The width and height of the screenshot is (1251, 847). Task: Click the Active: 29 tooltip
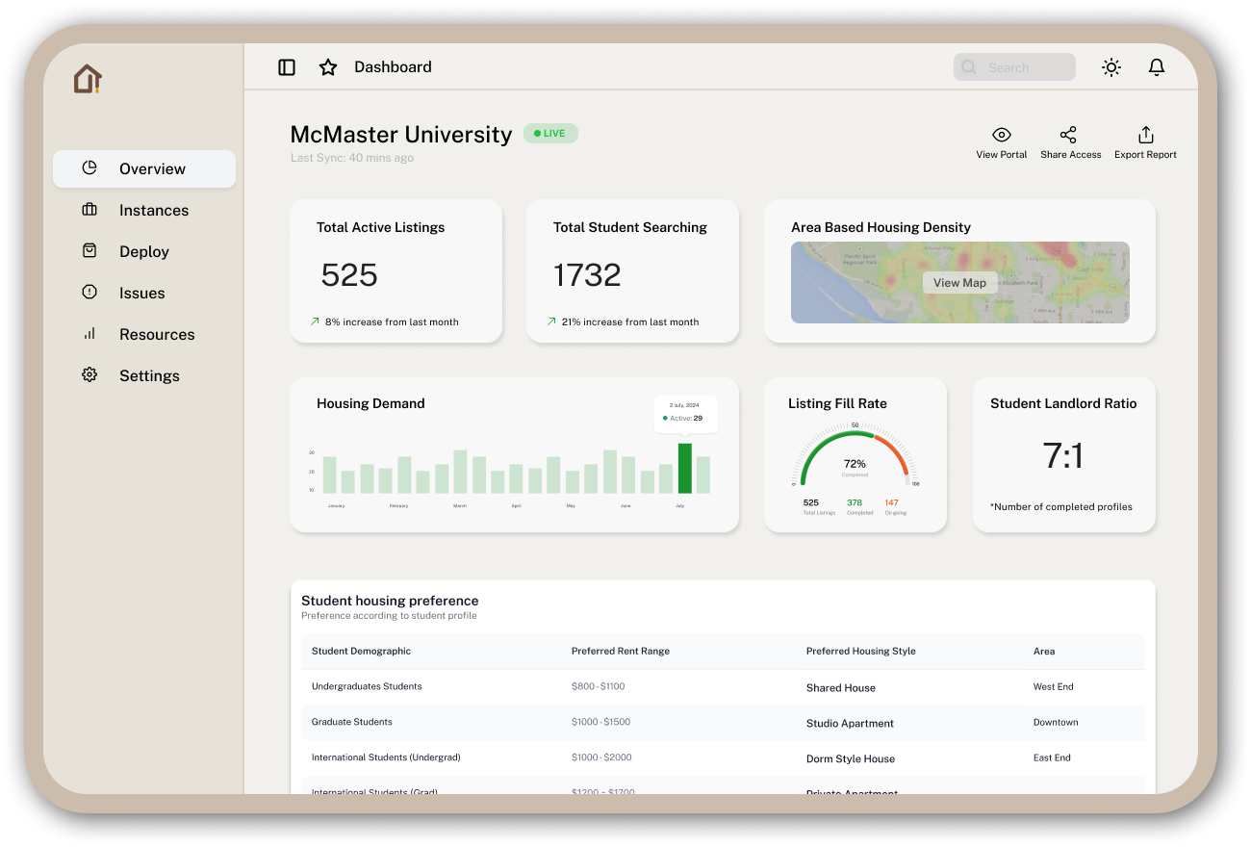pos(685,415)
